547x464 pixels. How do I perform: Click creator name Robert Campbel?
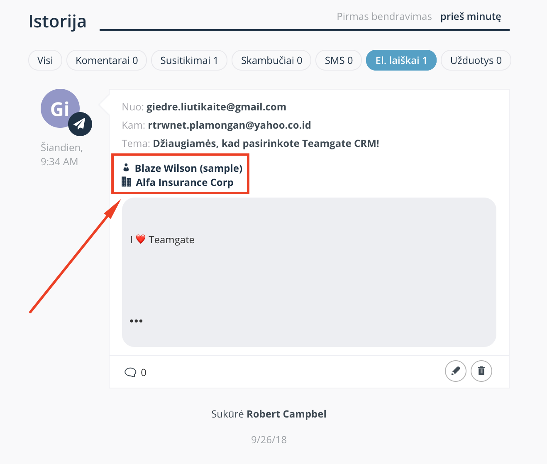pyautogui.click(x=286, y=414)
